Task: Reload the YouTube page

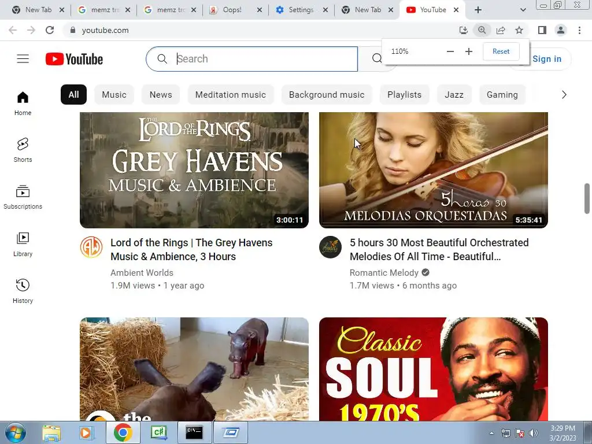Action: pyautogui.click(x=50, y=30)
